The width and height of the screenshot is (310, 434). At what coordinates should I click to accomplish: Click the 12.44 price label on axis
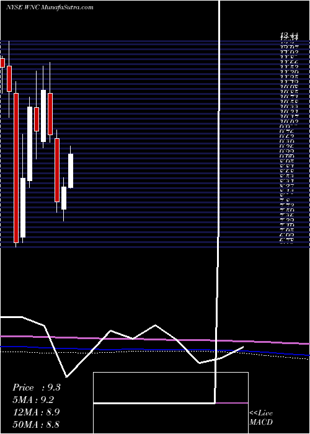(290, 35)
